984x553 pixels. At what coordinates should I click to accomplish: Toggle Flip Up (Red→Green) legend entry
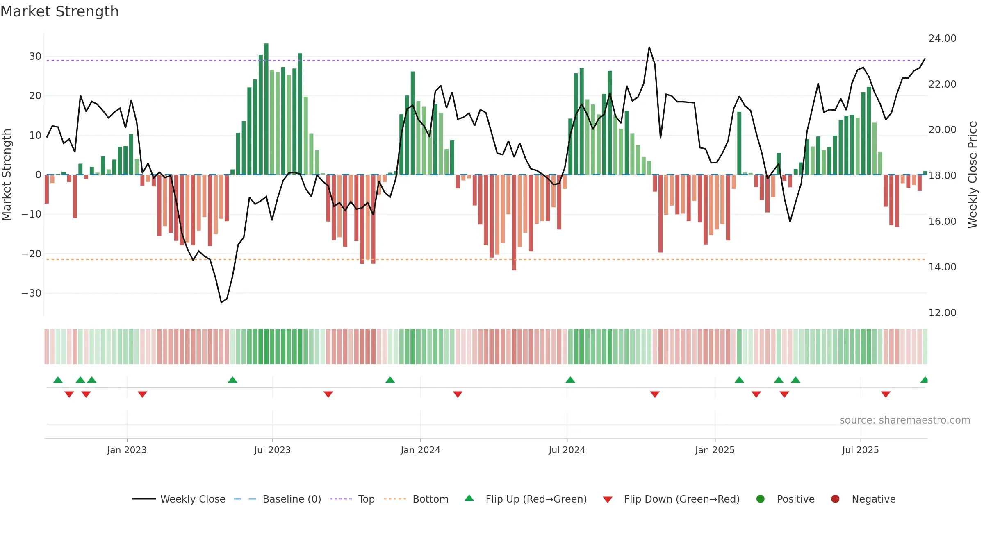[526, 499]
